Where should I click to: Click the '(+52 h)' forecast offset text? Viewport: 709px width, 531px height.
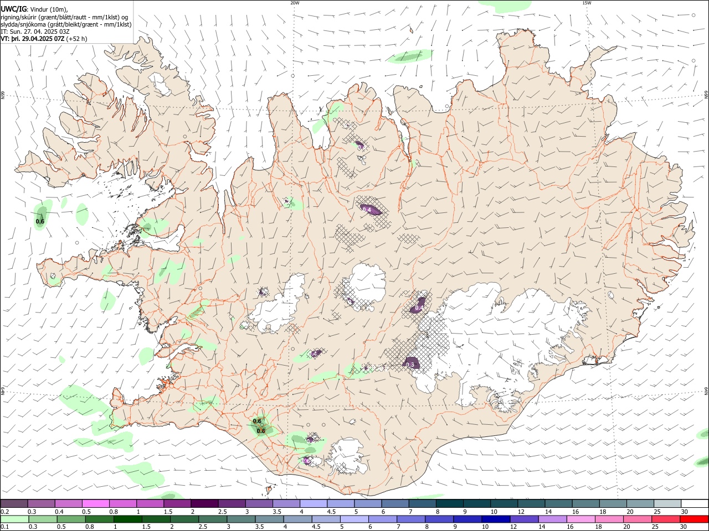click(76, 39)
